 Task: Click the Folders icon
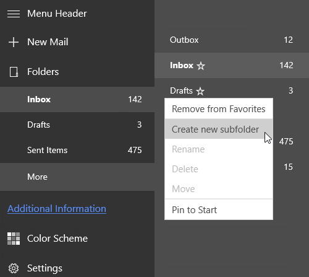tap(14, 72)
